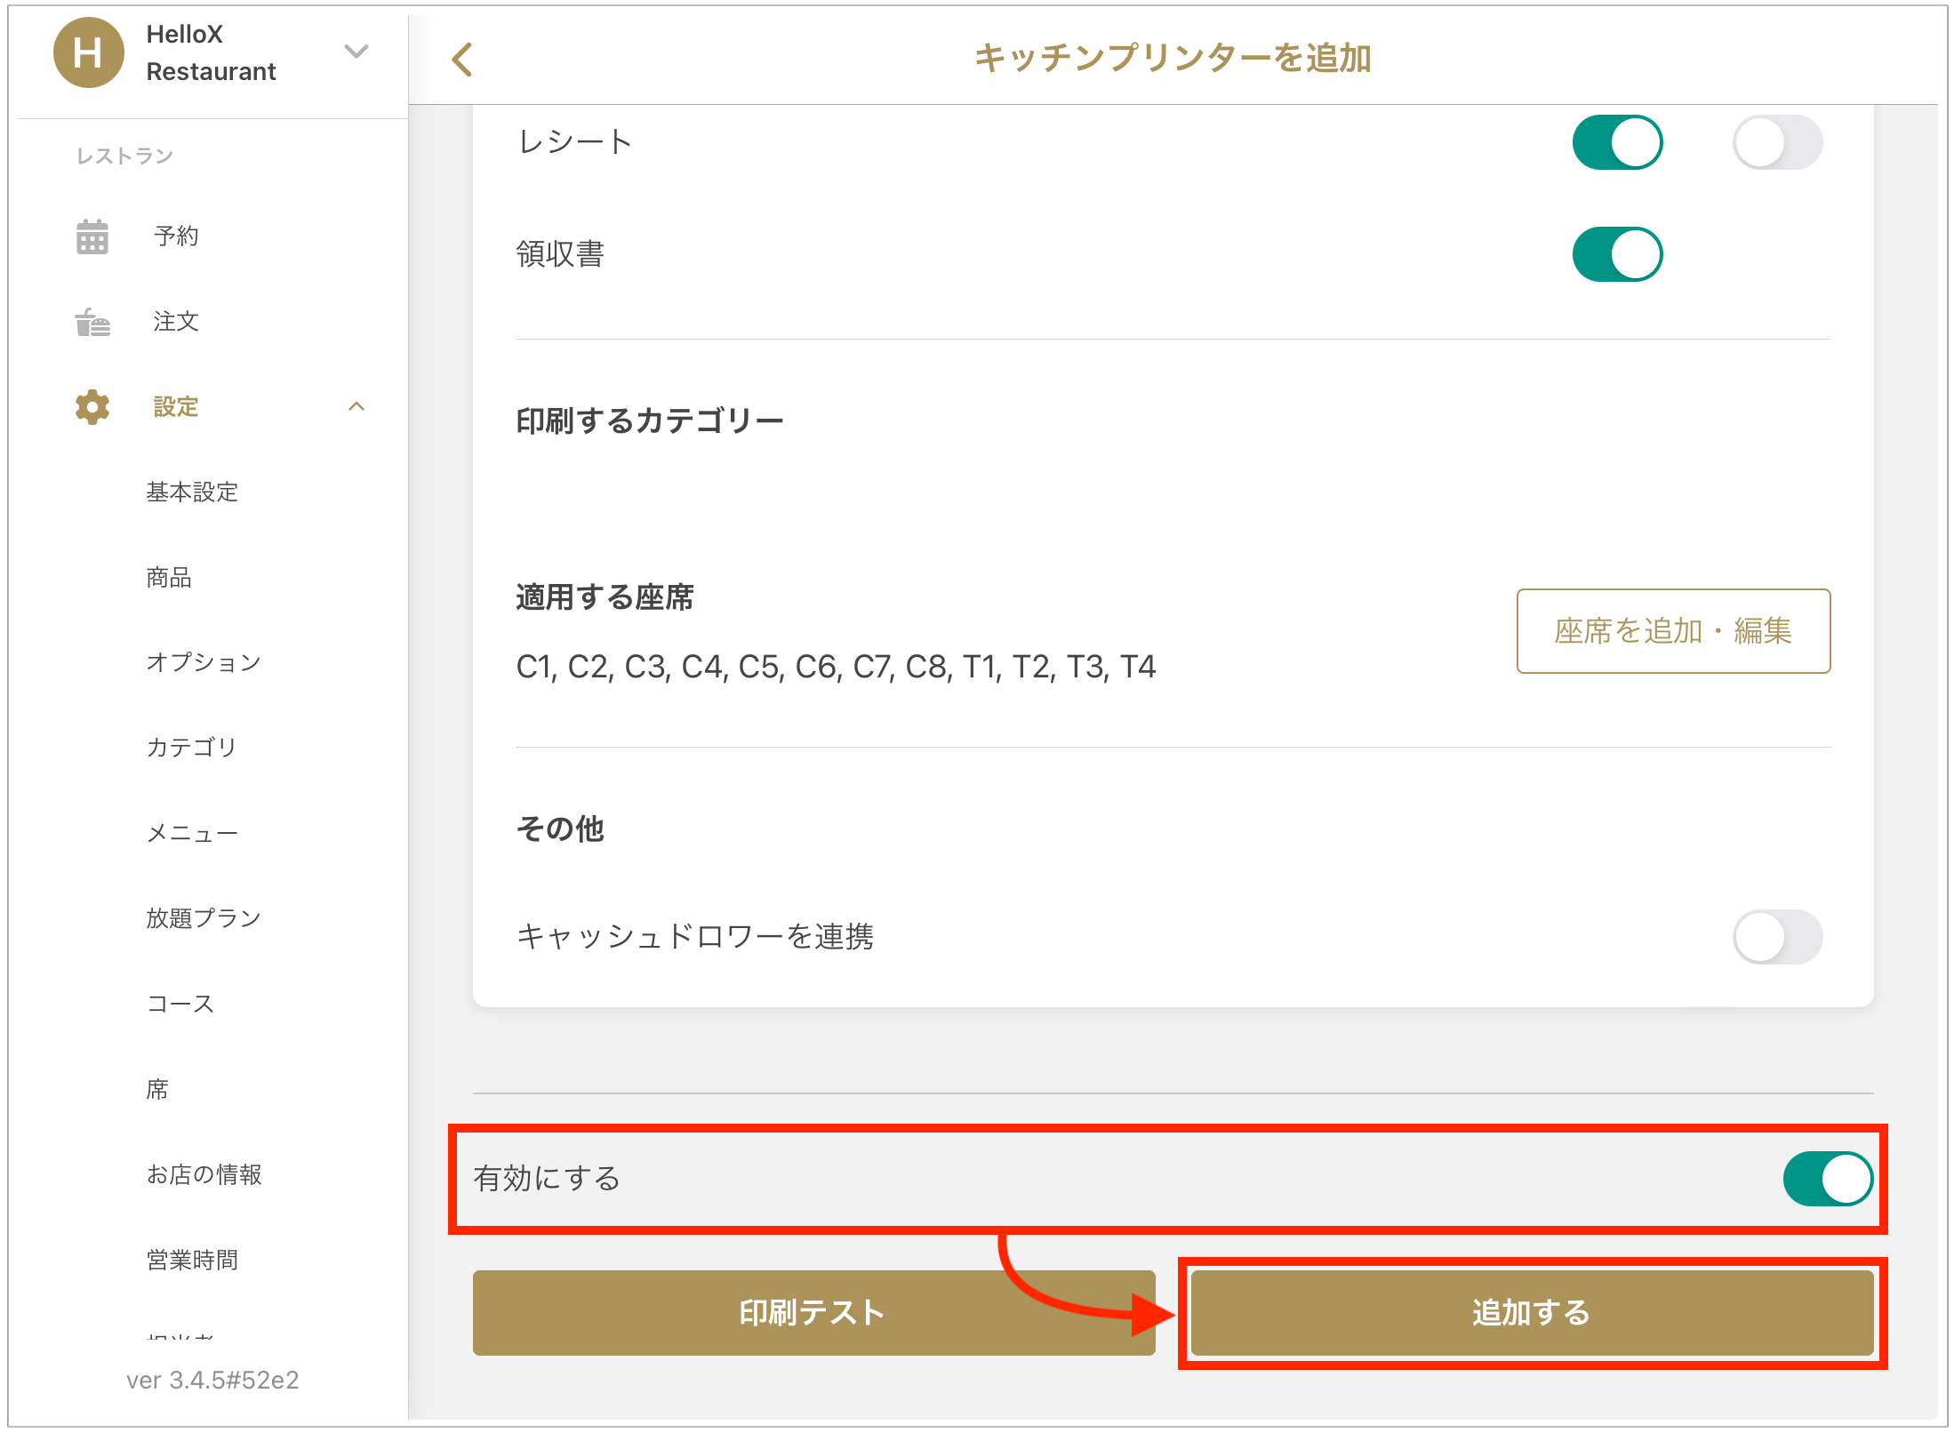Click the gear icon for 設定
Viewport: 1954px width, 1433px height.
click(92, 407)
